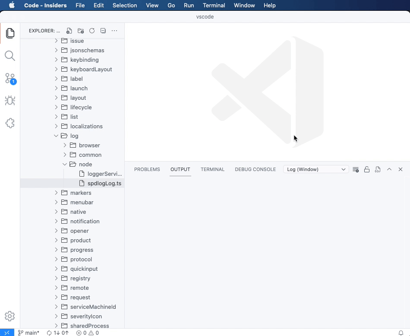
Task: Switch to the TERMINAL tab
Action: pyautogui.click(x=213, y=169)
